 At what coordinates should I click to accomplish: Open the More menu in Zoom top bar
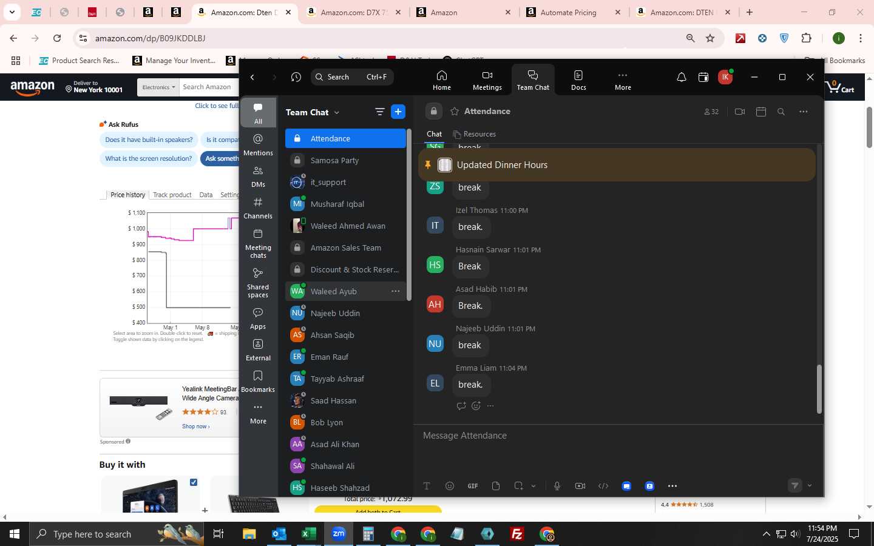tap(623, 80)
